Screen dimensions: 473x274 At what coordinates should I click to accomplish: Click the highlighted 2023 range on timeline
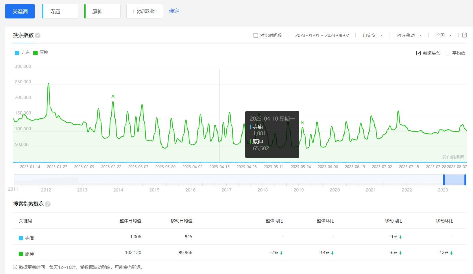[454, 180]
